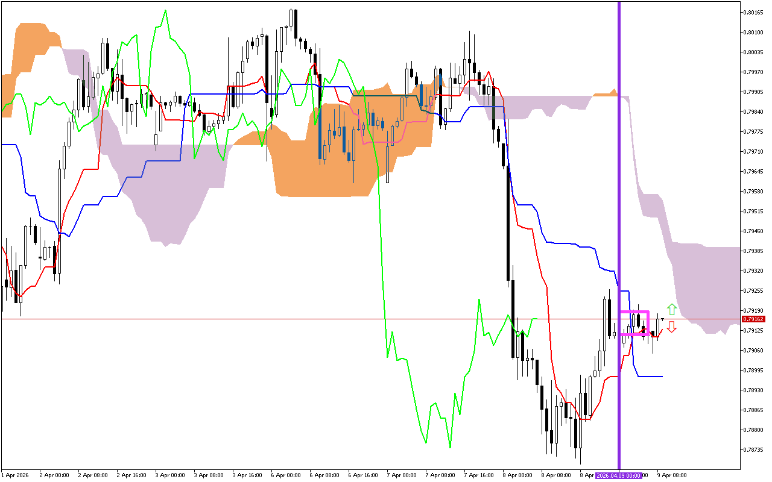Click the 2 Apr 16:00 time label
This screenshot has width=772, height=482.
(131, 475)
